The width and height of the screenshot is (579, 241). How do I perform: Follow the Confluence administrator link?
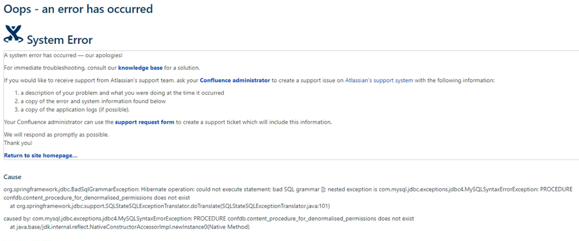pos(235,80)
